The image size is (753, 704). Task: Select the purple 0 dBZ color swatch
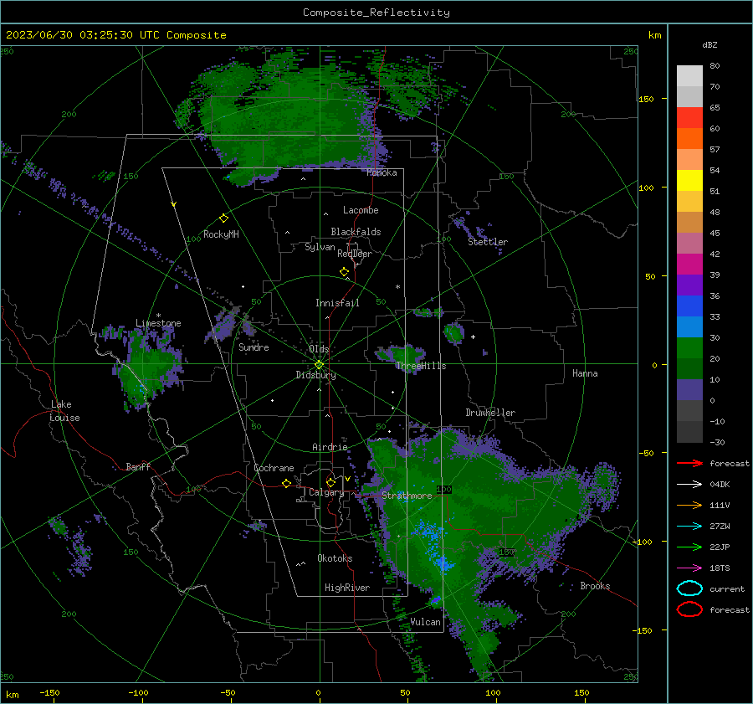(x=689, y=390)
